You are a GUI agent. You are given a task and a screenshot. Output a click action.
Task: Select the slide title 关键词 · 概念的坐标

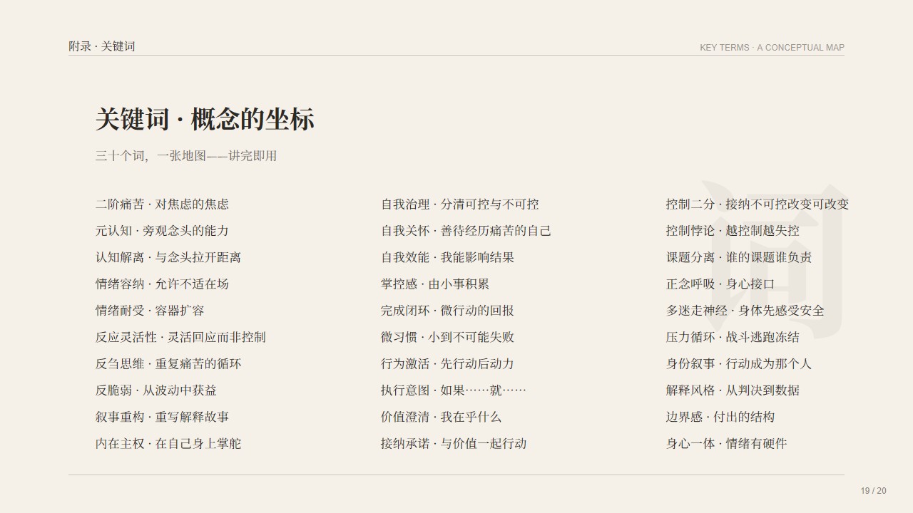[205, 119]
